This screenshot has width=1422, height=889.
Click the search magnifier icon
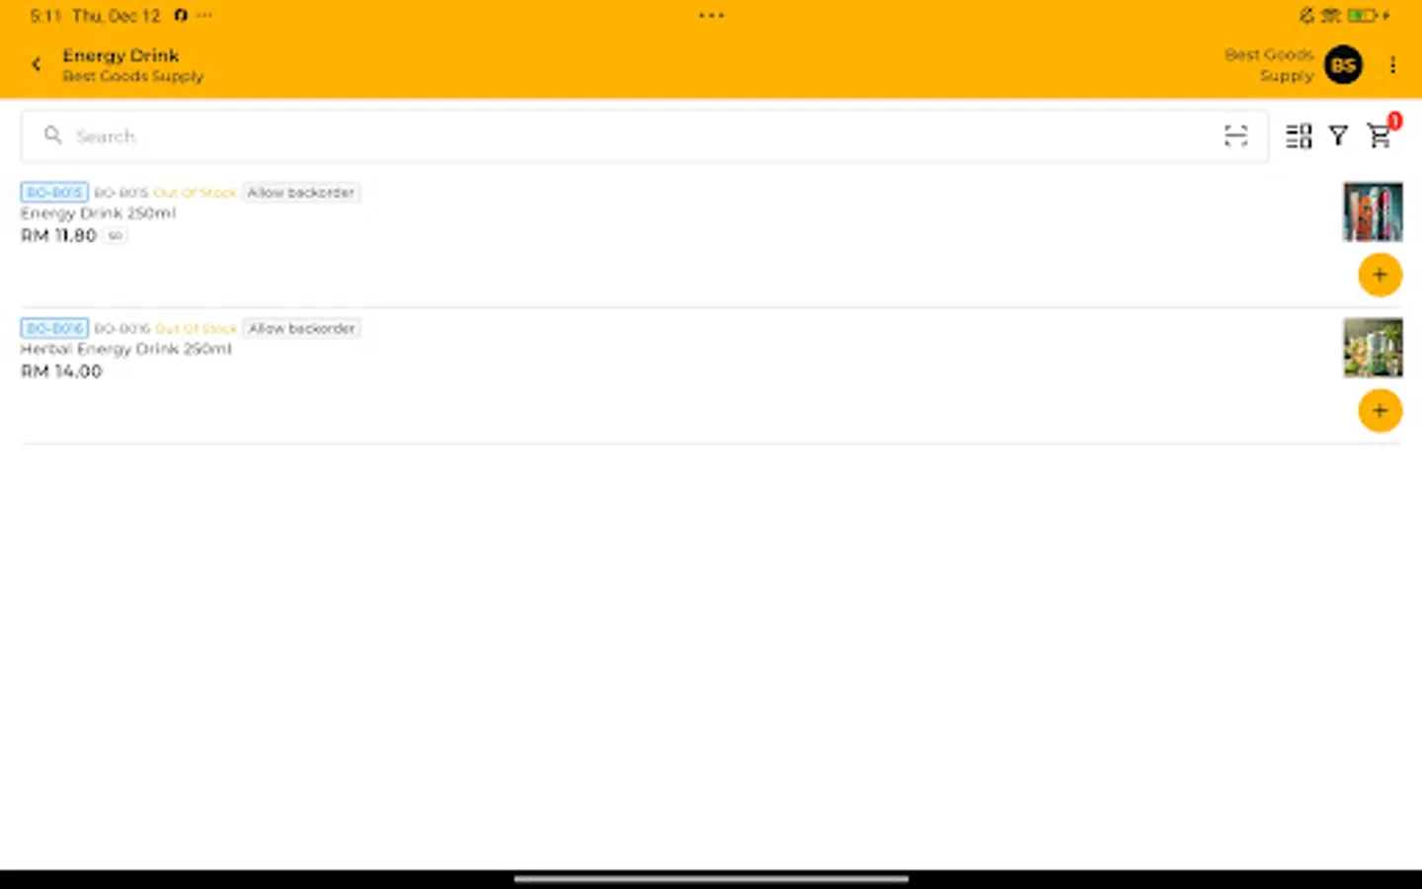(x=52, y=135)
